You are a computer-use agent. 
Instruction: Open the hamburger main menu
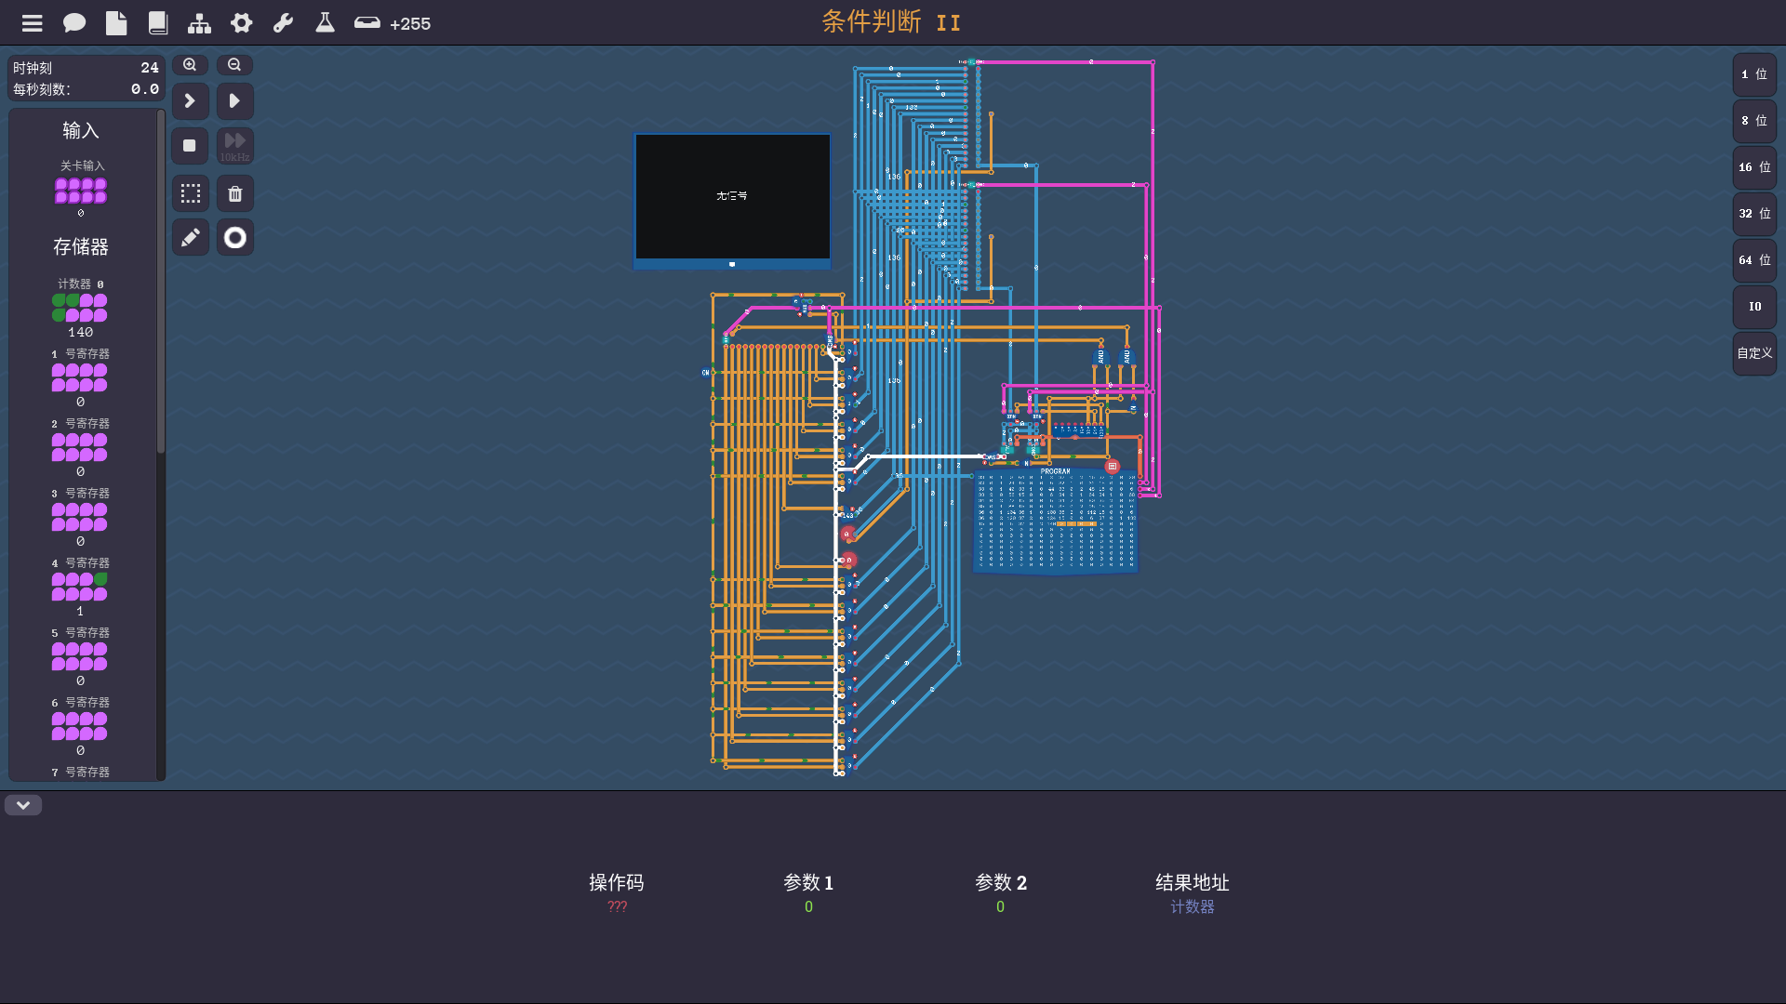click(32, 23)
